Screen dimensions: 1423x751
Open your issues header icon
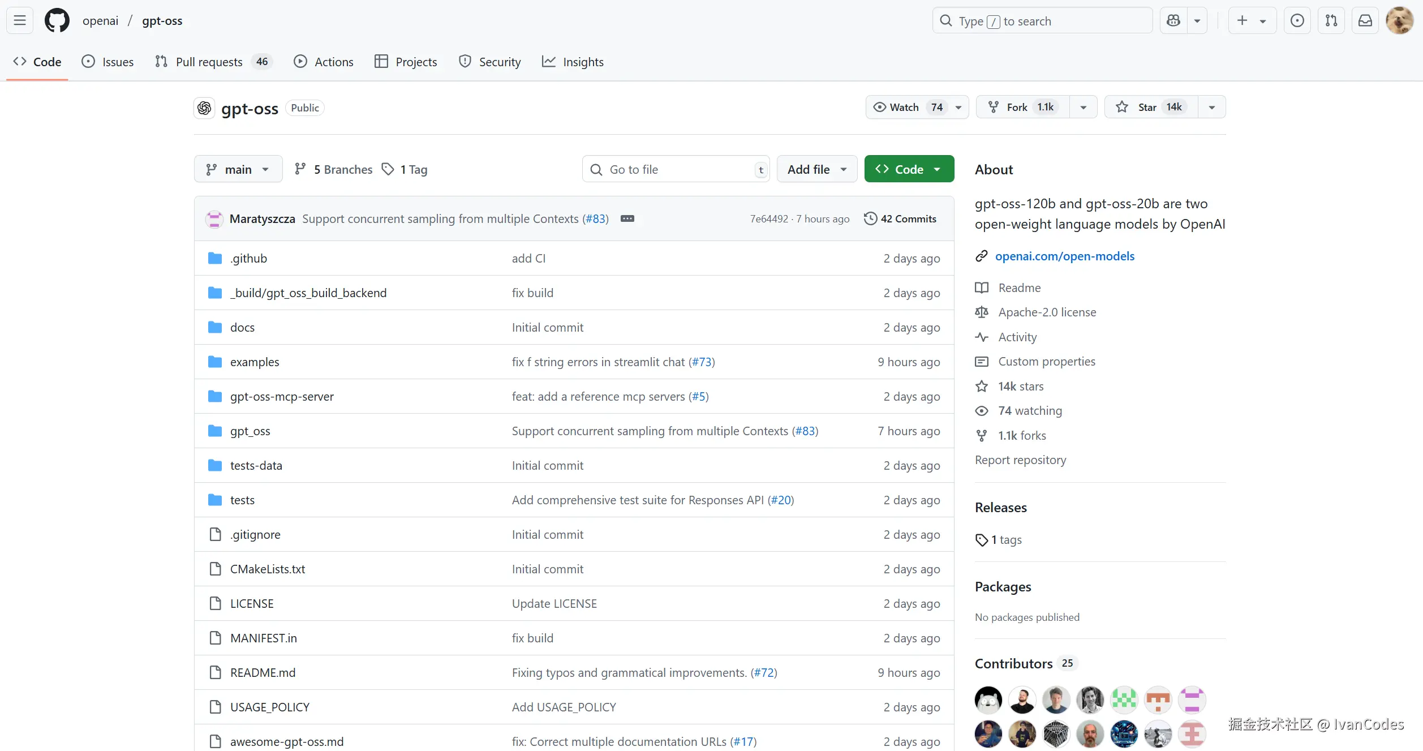tap(1297, 21)
